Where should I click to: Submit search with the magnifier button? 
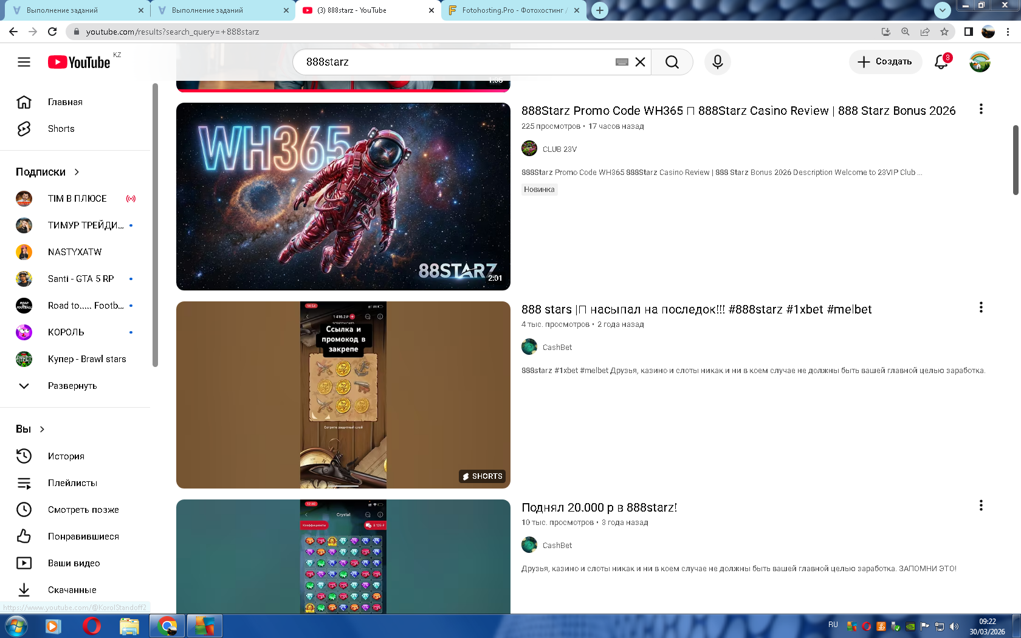coord(672,62)
